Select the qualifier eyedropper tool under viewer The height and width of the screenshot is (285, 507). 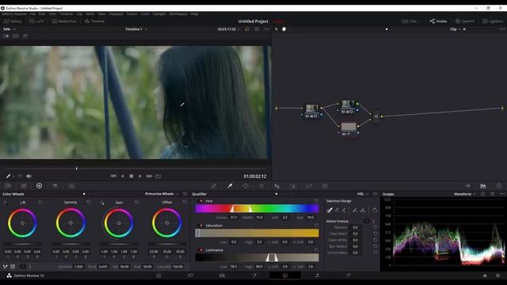tap(8, 176)
